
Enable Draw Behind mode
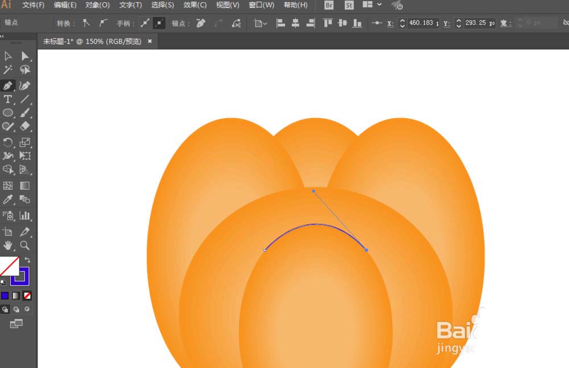click(17, 310)
